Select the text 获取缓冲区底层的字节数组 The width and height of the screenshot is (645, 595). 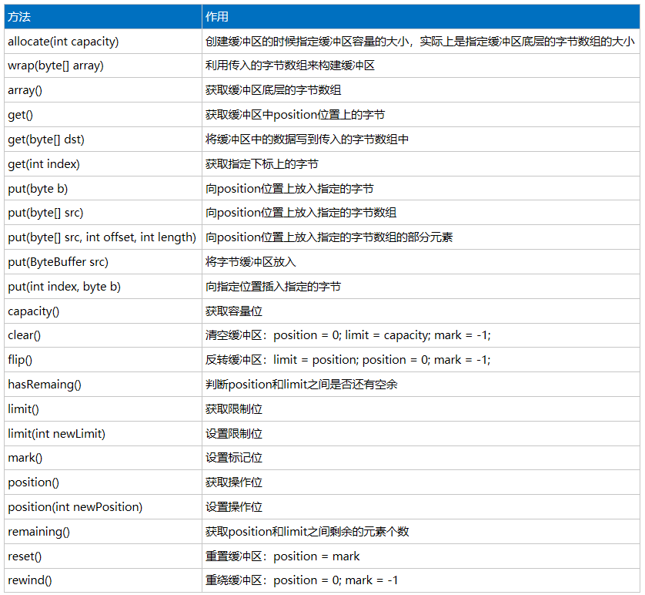click(273, 89)
